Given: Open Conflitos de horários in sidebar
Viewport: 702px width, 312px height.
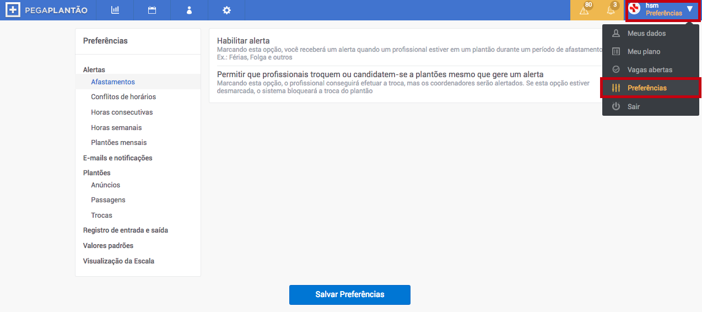Looking at the screenshot, I should pyautogui.click(x=123, y=97).
